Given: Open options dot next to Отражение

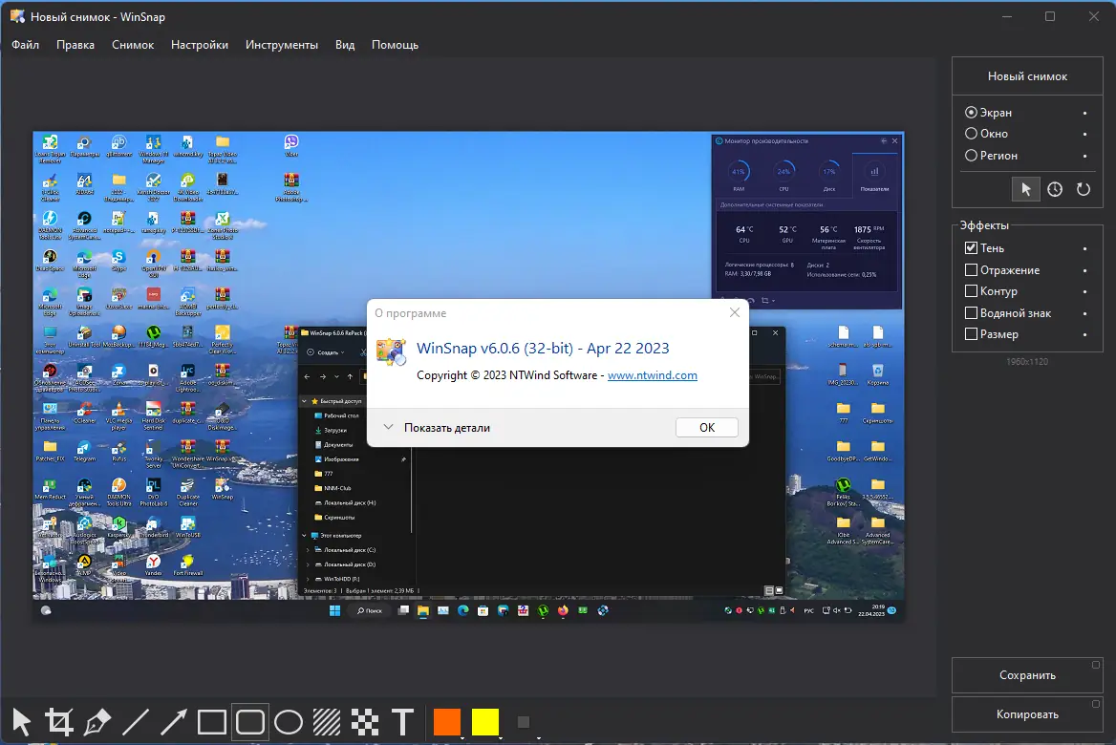Looking at the screenshot, I should [x=1084, y=270].
